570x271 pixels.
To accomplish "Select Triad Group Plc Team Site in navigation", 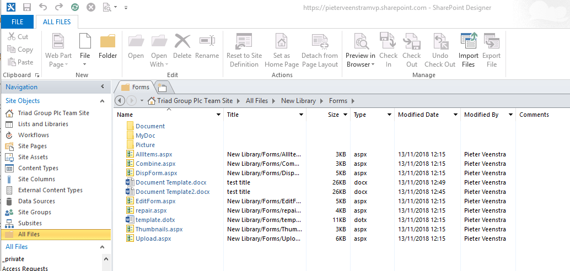I will click(53, 113).
